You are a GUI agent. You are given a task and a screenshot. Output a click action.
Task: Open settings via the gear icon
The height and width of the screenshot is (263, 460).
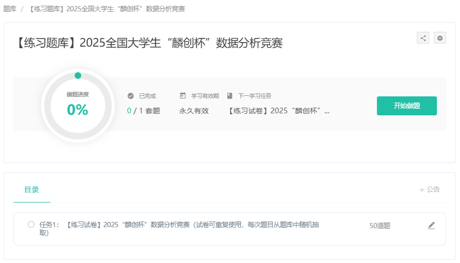[440, 38]
